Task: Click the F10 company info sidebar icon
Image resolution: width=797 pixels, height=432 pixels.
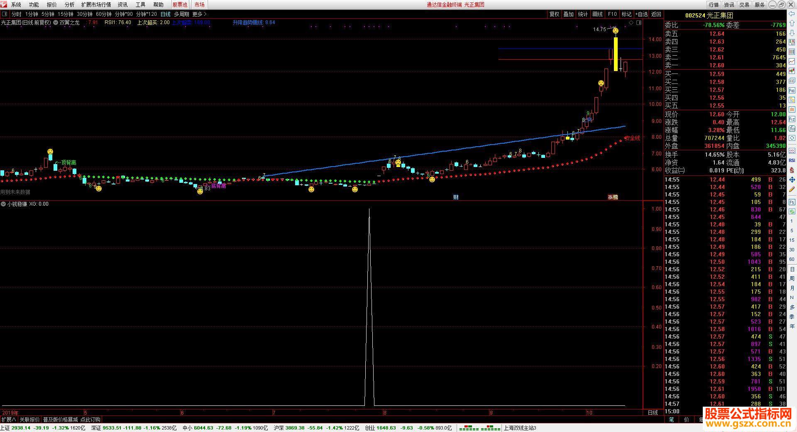Action: (792, 90)
